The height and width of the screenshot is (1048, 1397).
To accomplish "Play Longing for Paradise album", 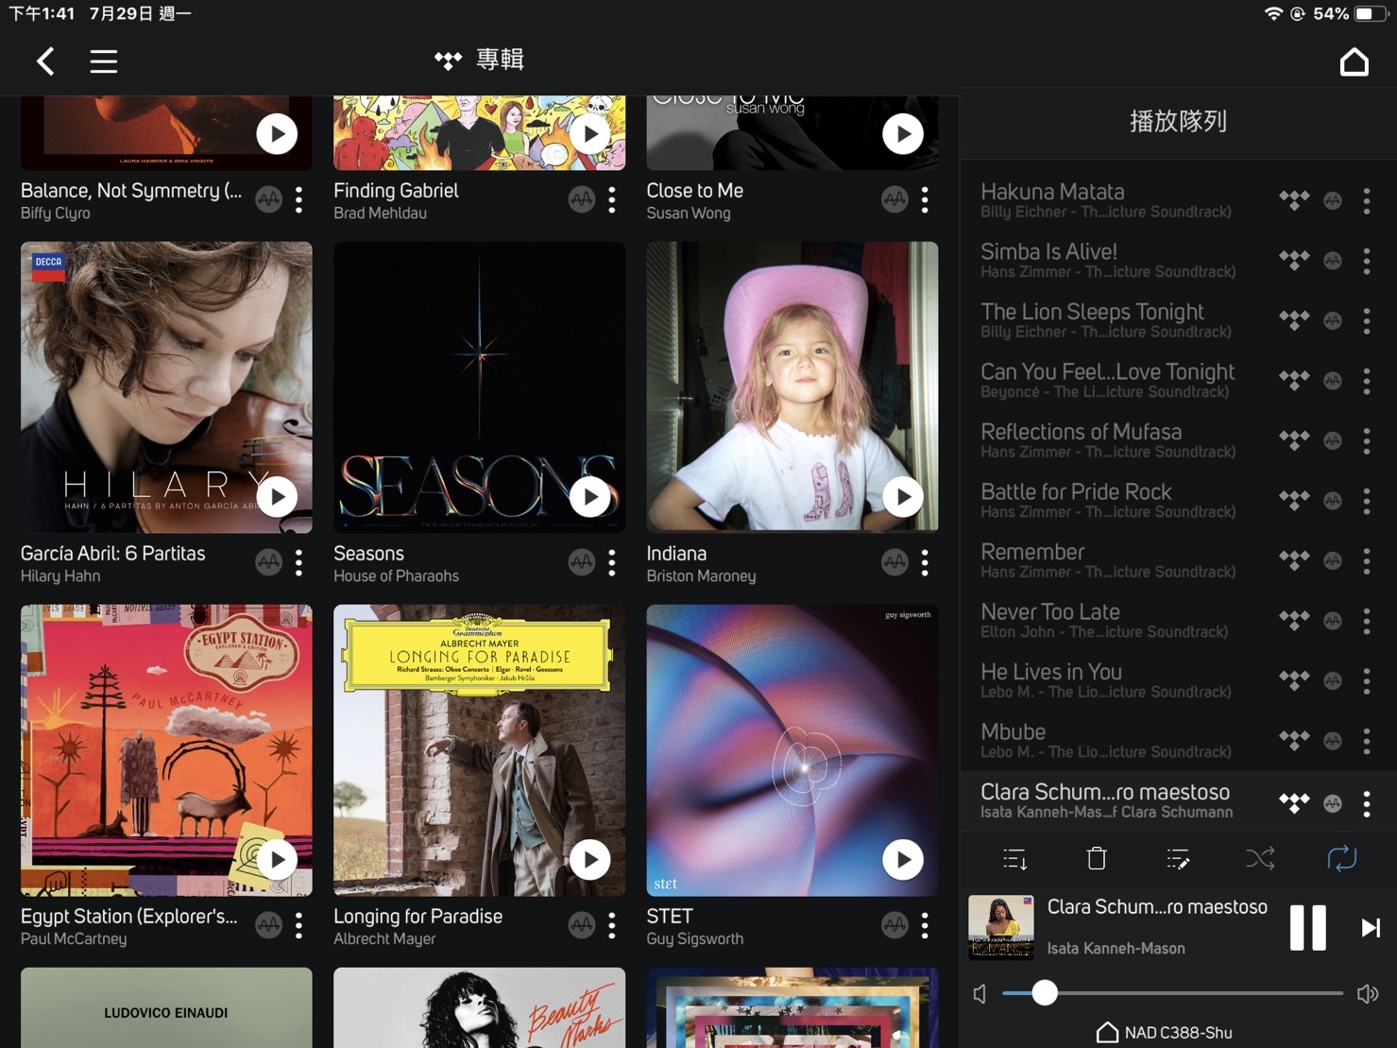I will tap(590, 860).
